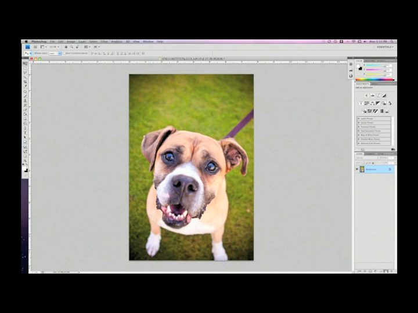Select the Background layer thumbnail
The width and height of the screenshot is (418, 313).
click(x=362, y=169)
